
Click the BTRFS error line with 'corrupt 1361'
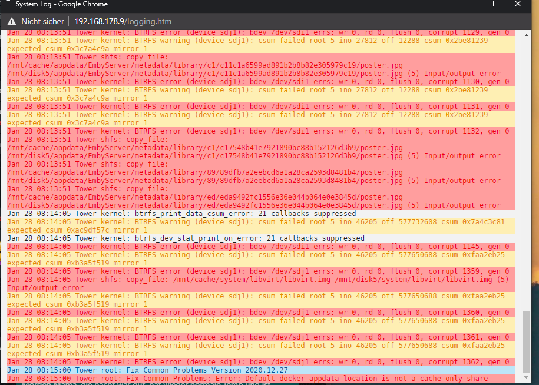pos(261,337)
